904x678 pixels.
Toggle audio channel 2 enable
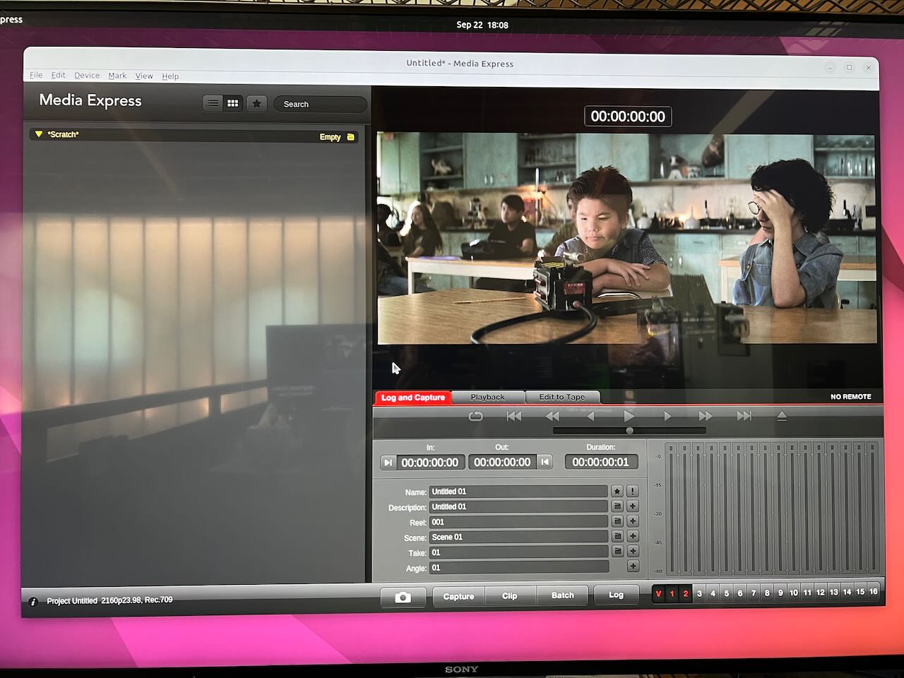click(x=685, y=593)
